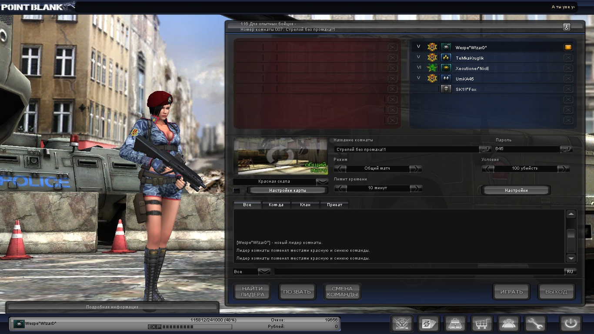The width and height of the screenshot is (594, 334).
Task: Confirm the password with enter icon
Action: [x=566, y=149]
